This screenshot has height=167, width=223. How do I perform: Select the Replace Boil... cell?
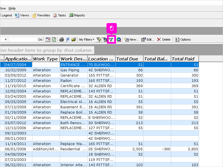(74, 112)
